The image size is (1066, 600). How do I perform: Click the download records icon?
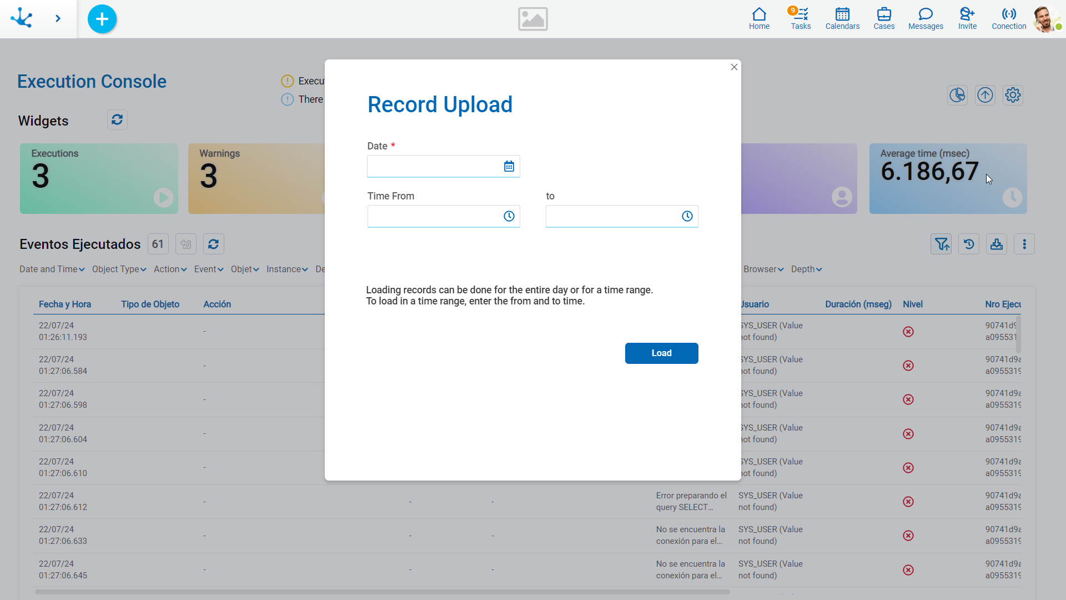pos(997,244)
